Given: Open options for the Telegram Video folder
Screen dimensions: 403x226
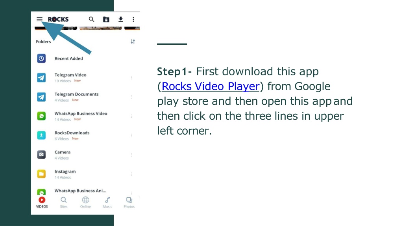Looking at the screenshot, I should coord(131,78).
